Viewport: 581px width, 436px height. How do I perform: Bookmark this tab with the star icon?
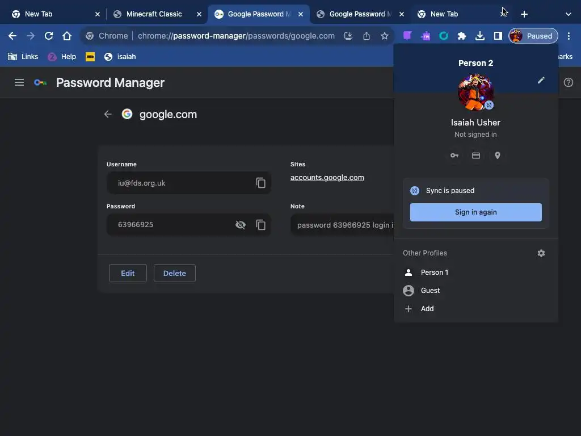pyautogui.click(x=384, y=36)
